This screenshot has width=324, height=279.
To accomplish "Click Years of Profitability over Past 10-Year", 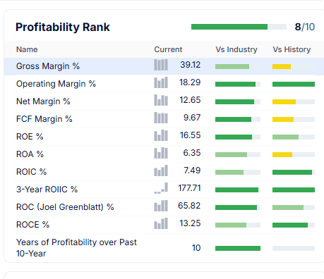I will tap(76, 248).
